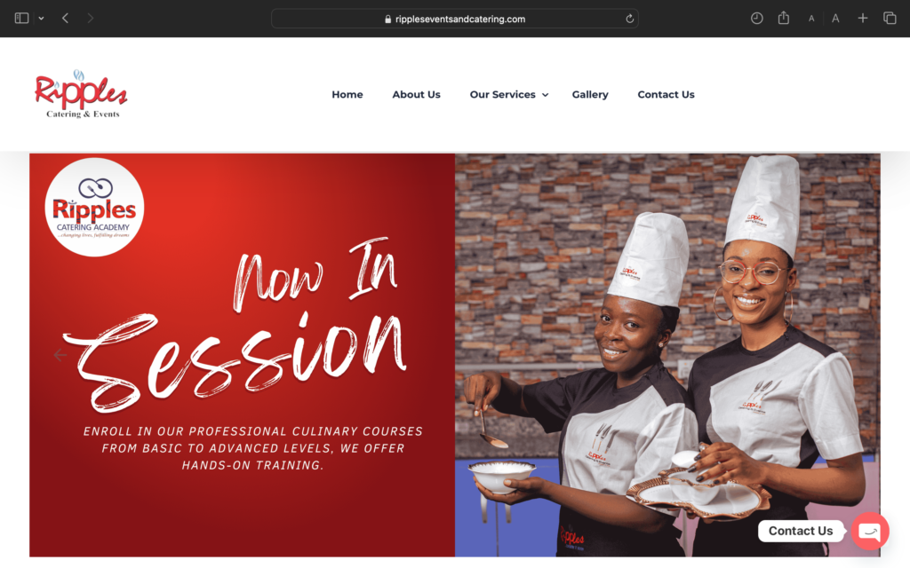
Task: Open the Gallery link
Action: (x=590, y=94)
